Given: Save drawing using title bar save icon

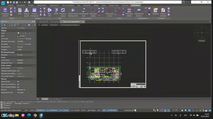Looking at the screenshot, I should pos(14,2).
